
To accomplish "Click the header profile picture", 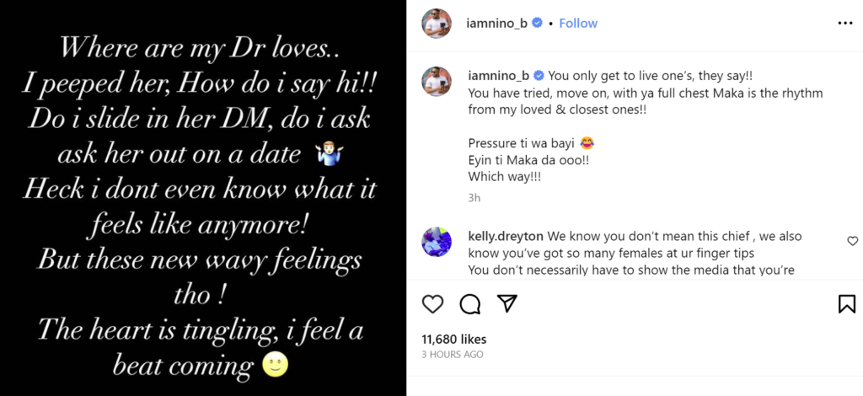I will click(437, 23).
